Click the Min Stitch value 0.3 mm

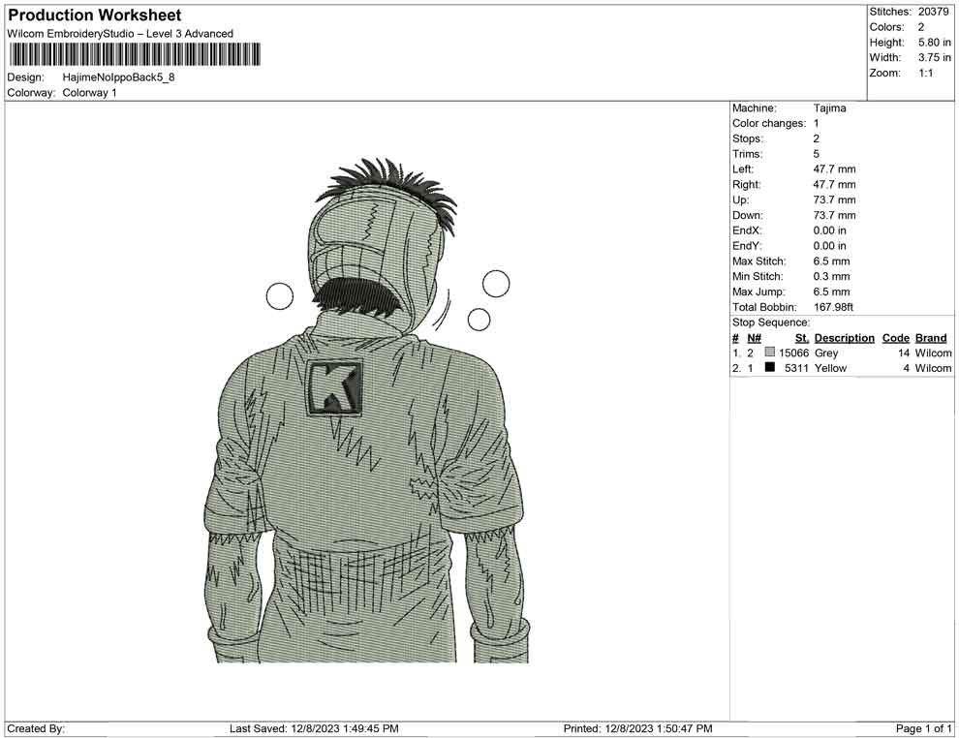(x=832, y=276)
